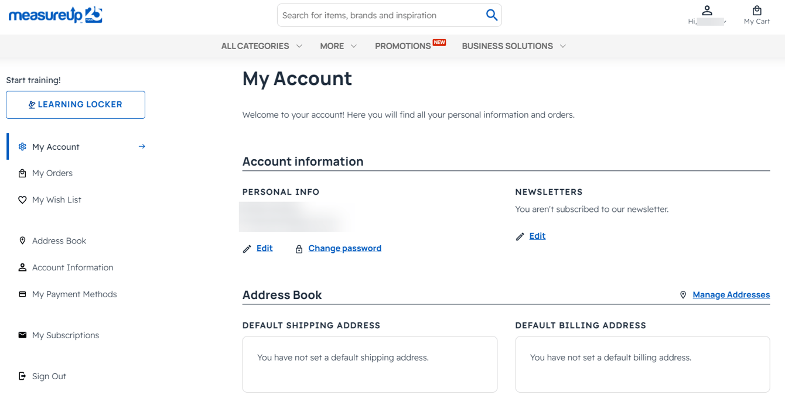Click the search input field
The image size is (785, 395).
[x=381, y=15]
